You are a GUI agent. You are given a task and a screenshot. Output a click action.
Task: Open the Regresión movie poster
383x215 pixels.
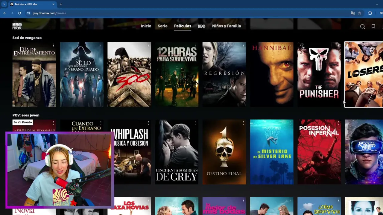coord(224,74)
